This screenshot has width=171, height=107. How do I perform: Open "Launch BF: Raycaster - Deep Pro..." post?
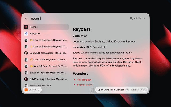click(x=46, y=53)
